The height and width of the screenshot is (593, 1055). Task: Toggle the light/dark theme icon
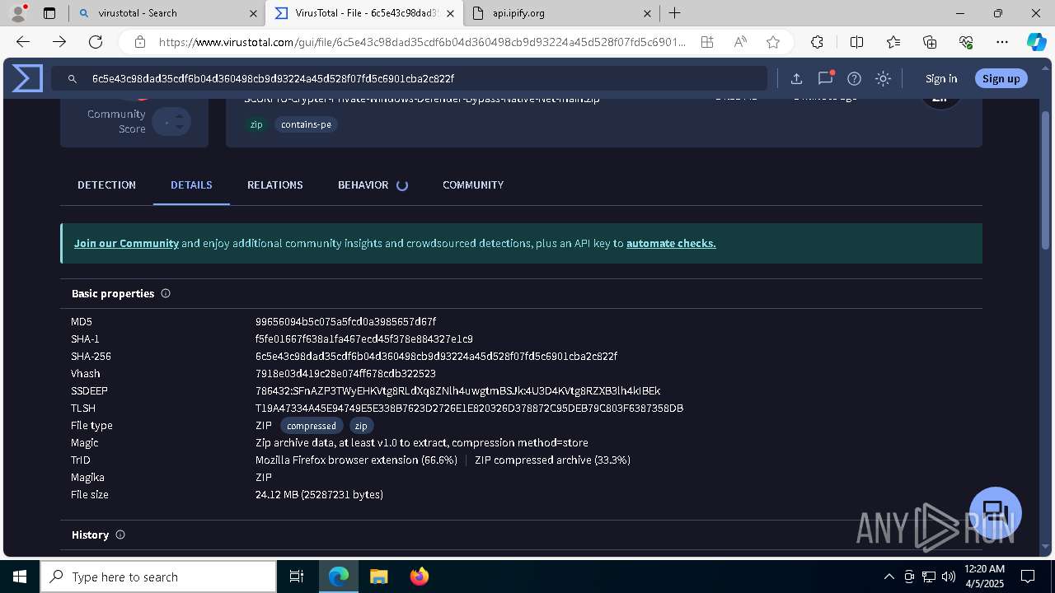pos(883,78)
